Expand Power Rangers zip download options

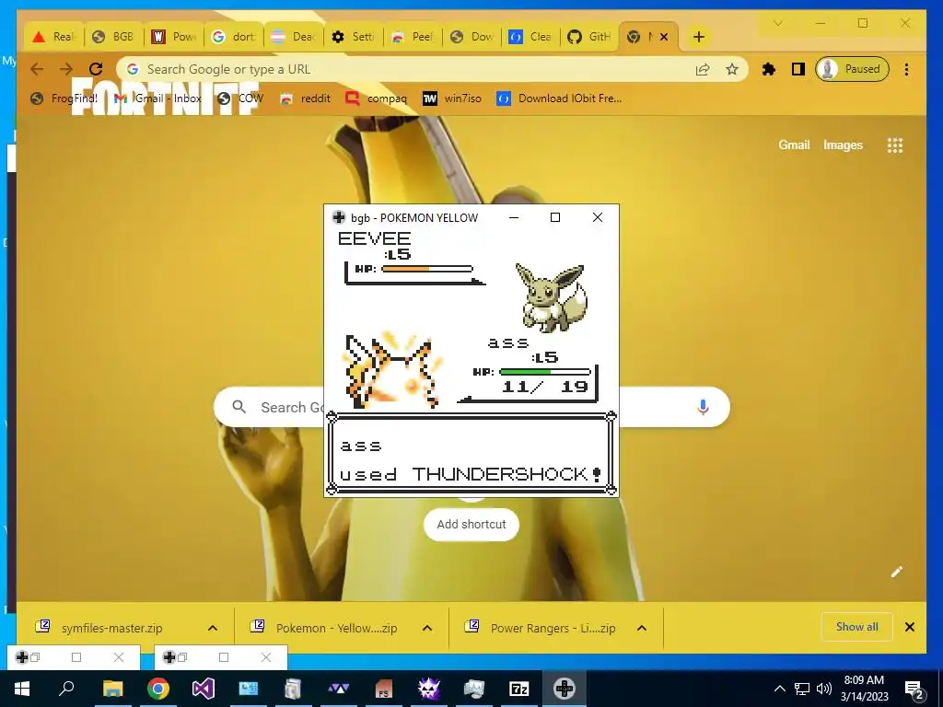click(x=642, y=628)
